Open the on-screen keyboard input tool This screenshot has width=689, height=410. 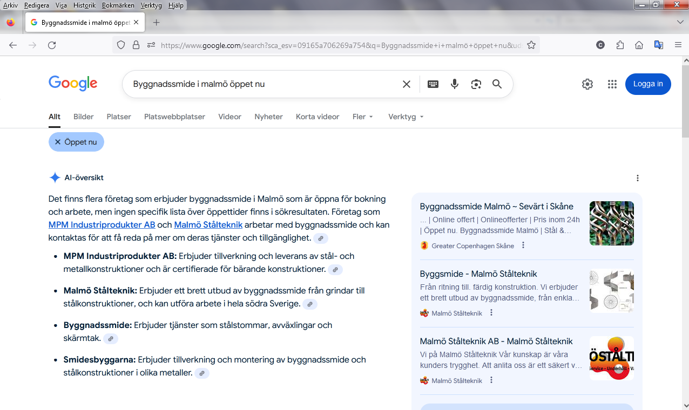(x=433, y=84)
